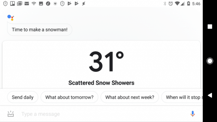Viewport: 217px width, 122px height.
Task: Choose the What about next week? chip
Action: [x=130, y=97]
